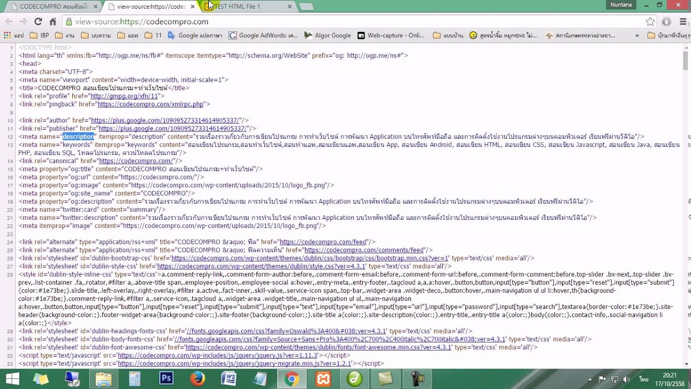
Task: Open the Oswald Google Fonts link
Action: point(286,331)
